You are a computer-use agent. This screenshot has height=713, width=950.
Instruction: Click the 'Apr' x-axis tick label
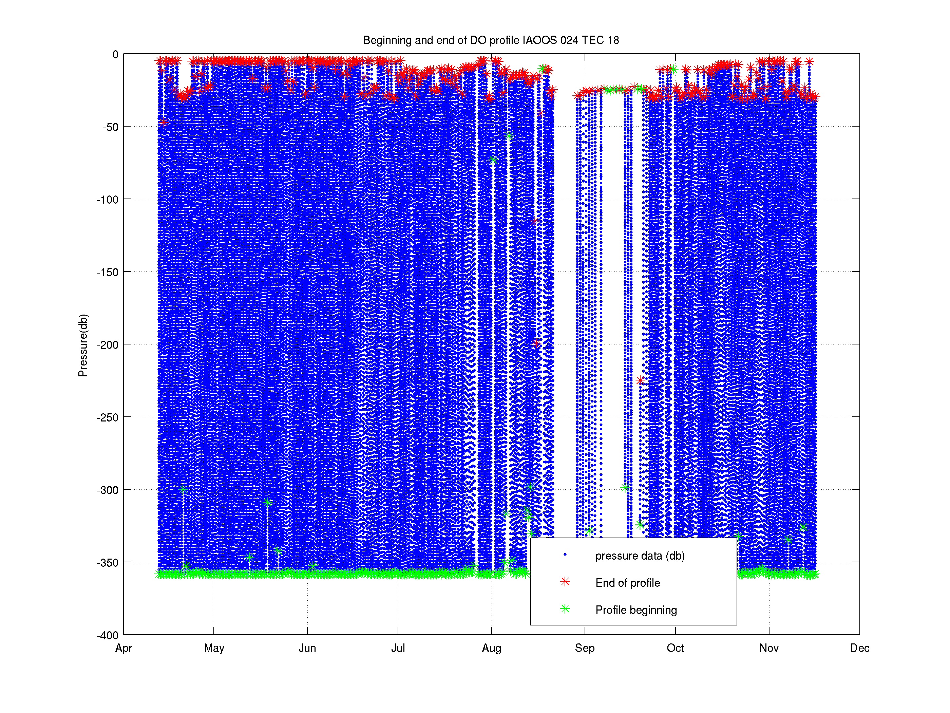(x=124, y=648)
